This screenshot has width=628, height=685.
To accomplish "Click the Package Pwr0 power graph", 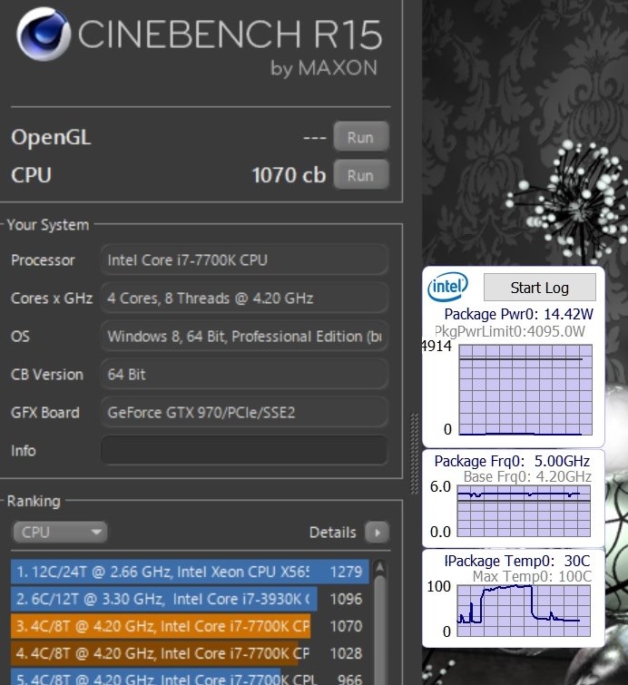I will click(525, 390).
